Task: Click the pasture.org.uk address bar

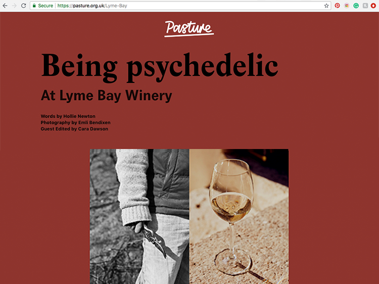Action: (180, 6)
